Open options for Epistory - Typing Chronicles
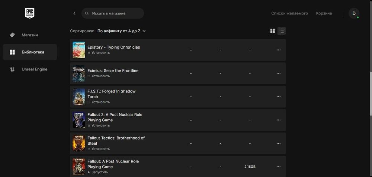The height and width of the screenshot is (177, 372). coord(278,50)
